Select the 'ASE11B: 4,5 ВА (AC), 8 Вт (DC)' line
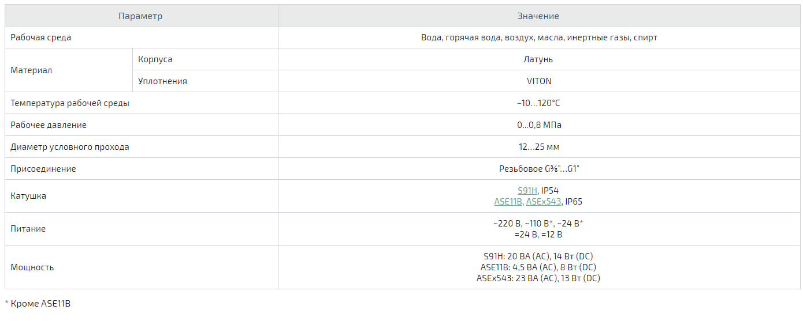This screenshot has height=321, width=803. point(538,267)
